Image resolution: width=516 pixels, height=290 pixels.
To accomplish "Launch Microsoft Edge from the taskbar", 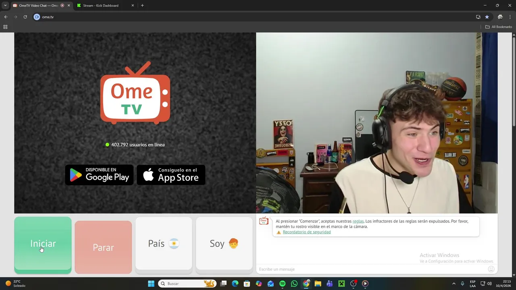I will tap(235, 284).
